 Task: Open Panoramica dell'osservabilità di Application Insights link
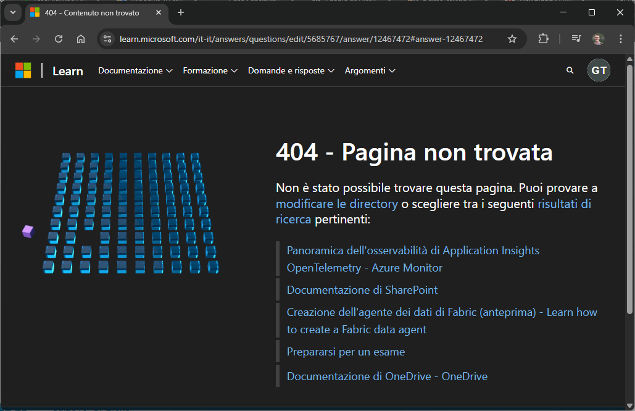point(413,259)
